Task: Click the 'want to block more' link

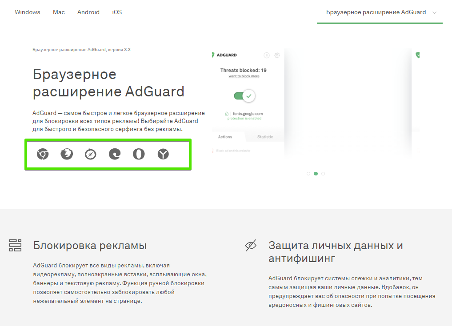Action: (x=244, y=76)
